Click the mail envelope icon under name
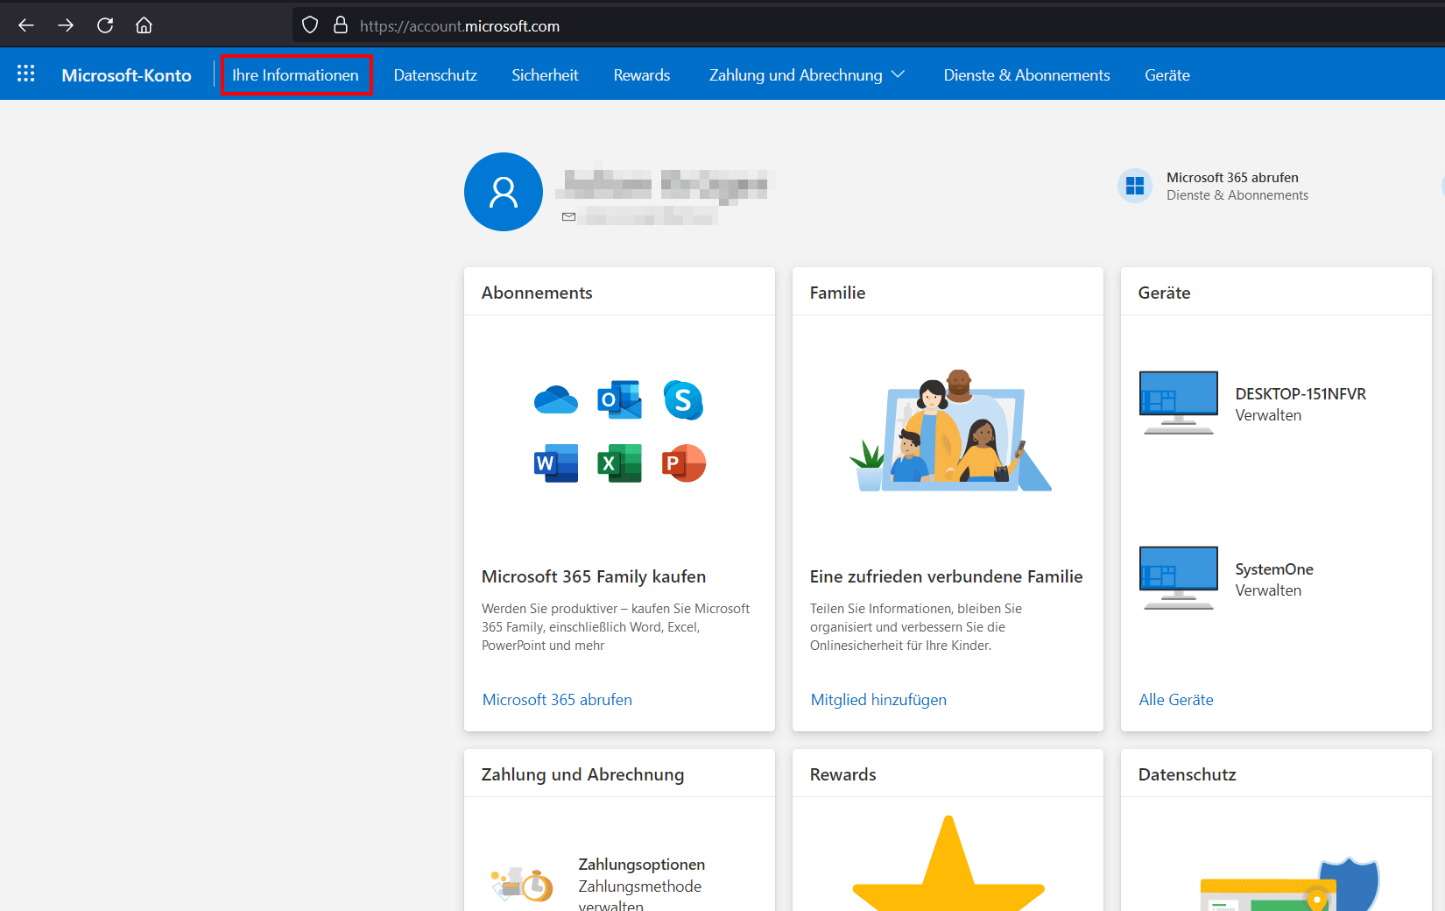The height and width of the screenshot is (911, 1445). click(x=569, y=216)
